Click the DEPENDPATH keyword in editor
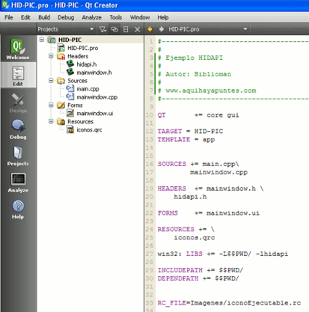 (x=178, y=278)
